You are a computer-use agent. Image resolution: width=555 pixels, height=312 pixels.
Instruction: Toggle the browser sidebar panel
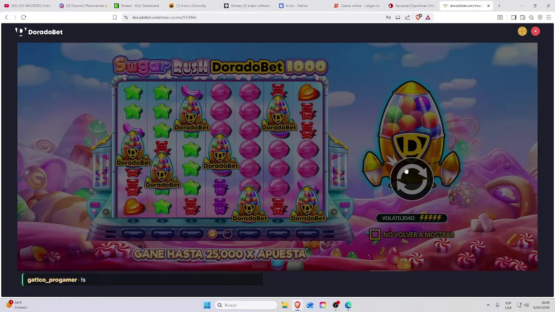(514, 17)
